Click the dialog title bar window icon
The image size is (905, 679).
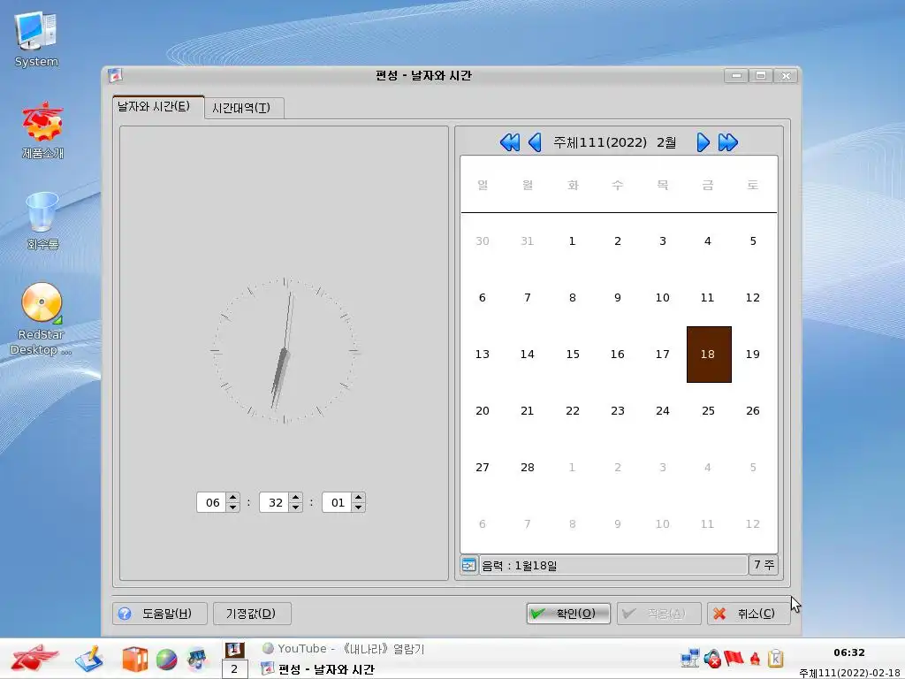pyautogui.click(x=115, y=75)
